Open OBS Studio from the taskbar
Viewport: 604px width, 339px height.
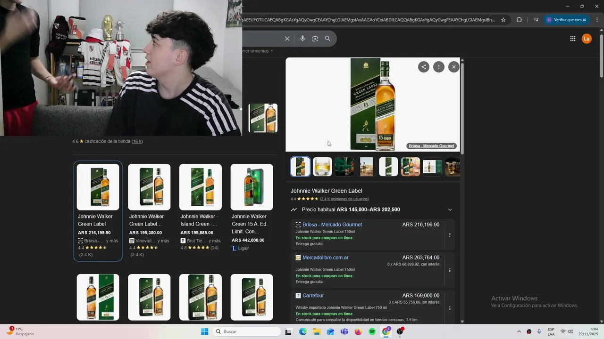click(400, 331)
